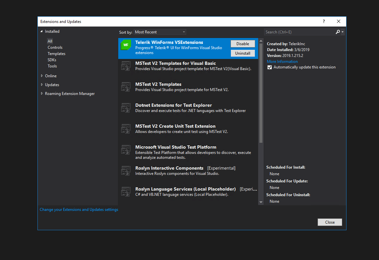Screen dimensions: 379x260
Task: Click the Dotnet Extensions for Test Explorer icon
Action: click(x=126, y=108)
